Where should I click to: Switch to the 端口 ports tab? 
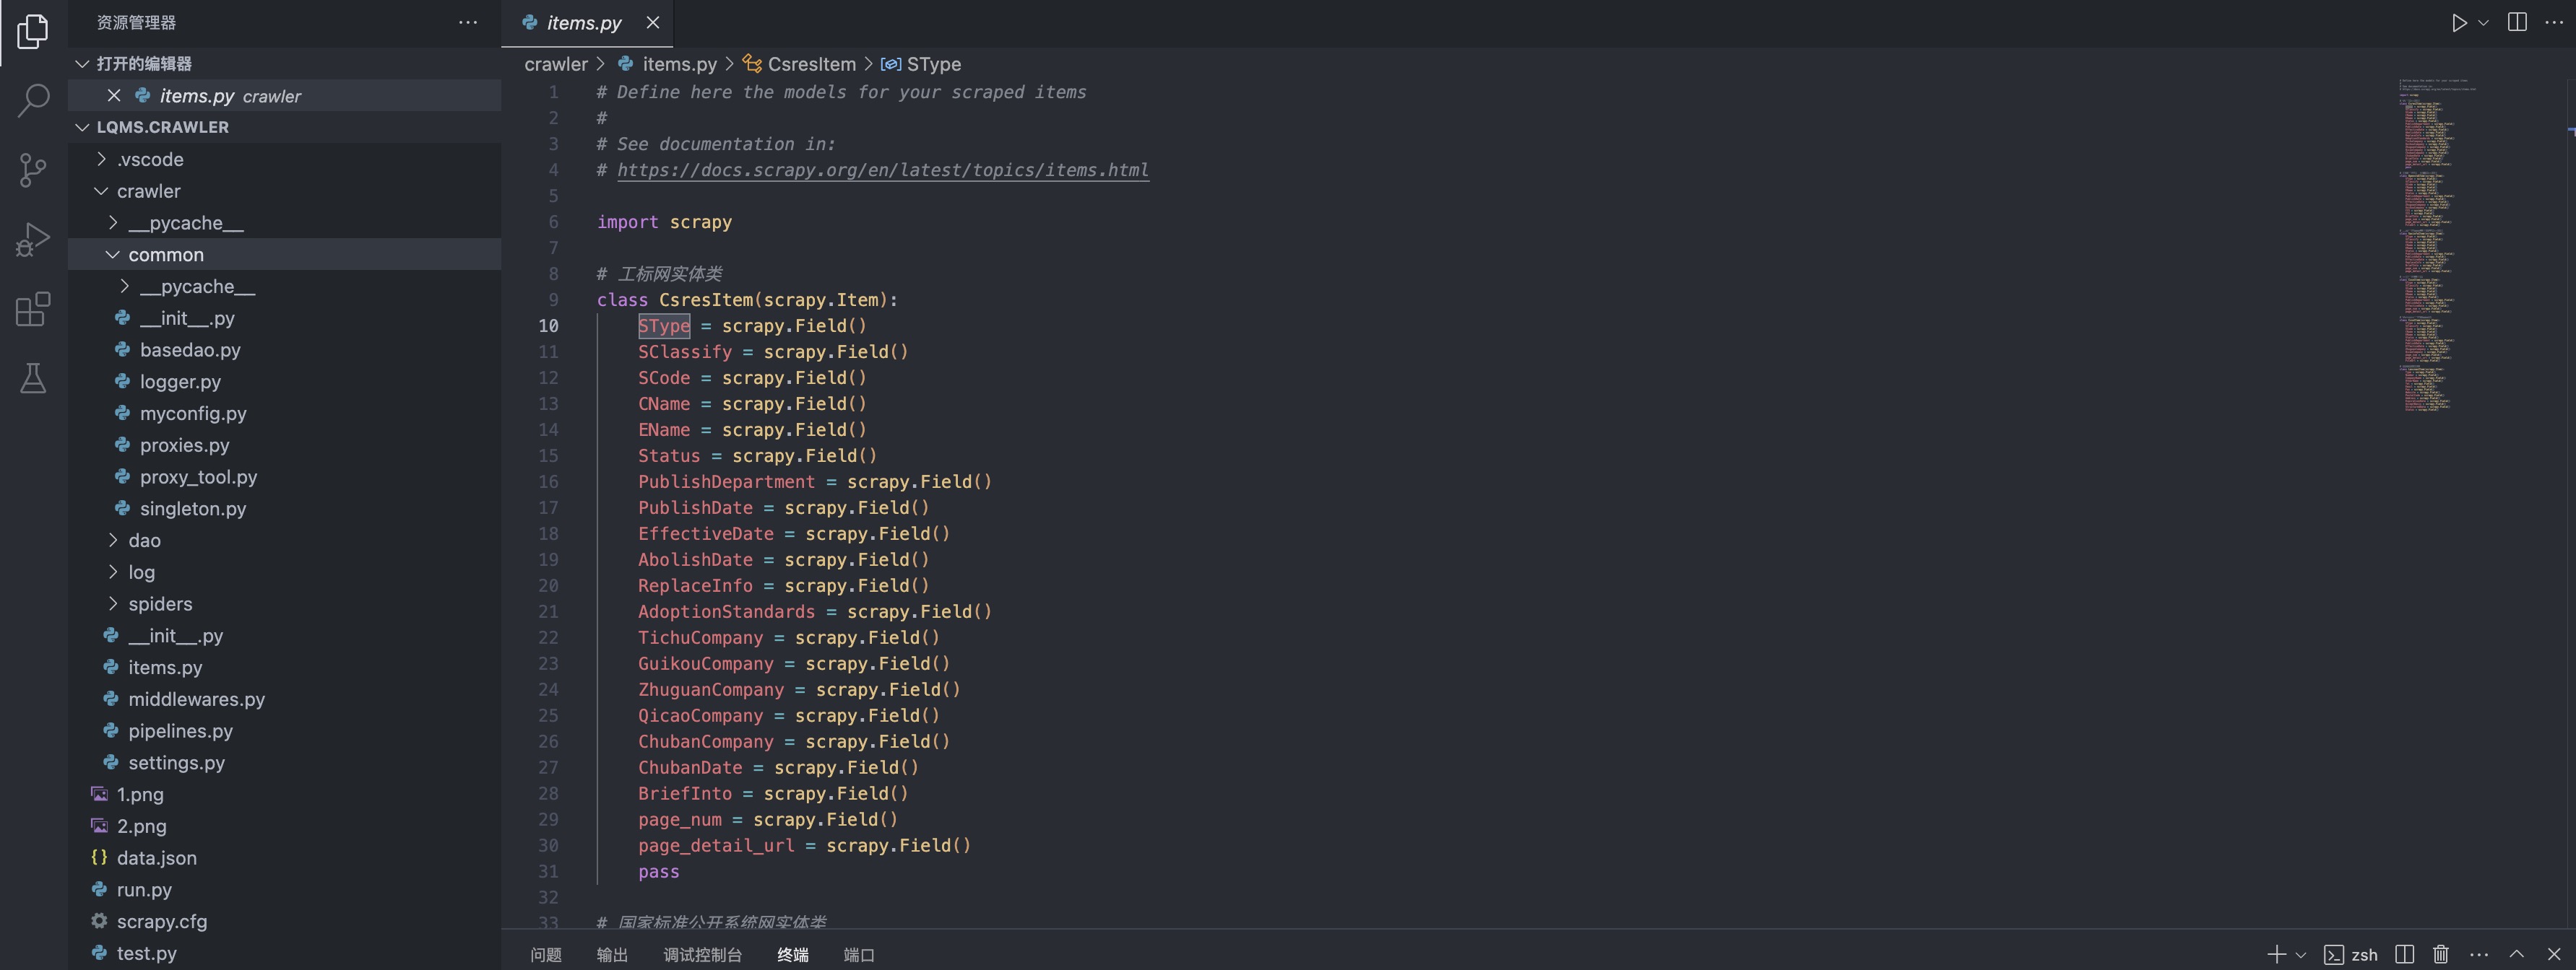point(859,955)
